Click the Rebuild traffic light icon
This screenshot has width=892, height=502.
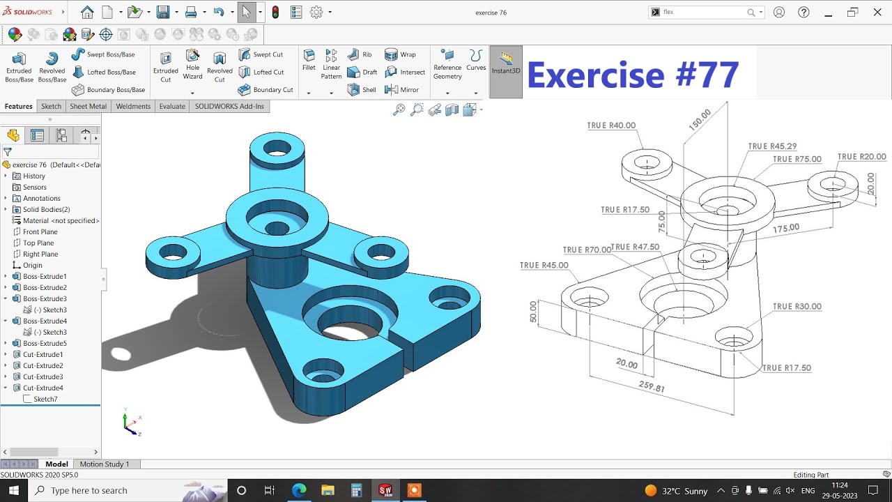pyautogui.click(x=275, y=12)
